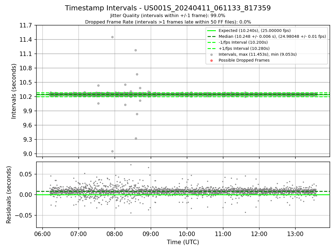Click the 06:00 time tick label
Screen dimensions: 336x252
pos(43,234)
